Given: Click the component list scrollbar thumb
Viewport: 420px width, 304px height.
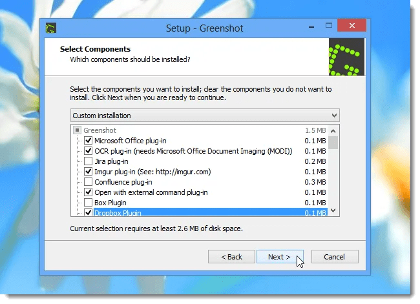Looking at the screenshot, I should pyautogui.click(x=333, y=143).
